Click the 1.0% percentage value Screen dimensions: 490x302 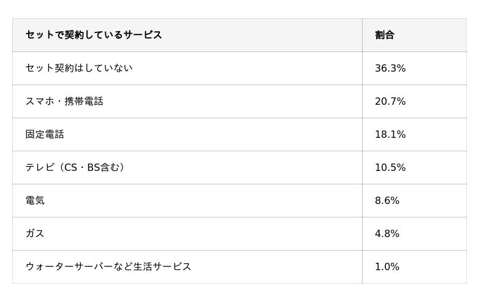[x=387, y=266]
